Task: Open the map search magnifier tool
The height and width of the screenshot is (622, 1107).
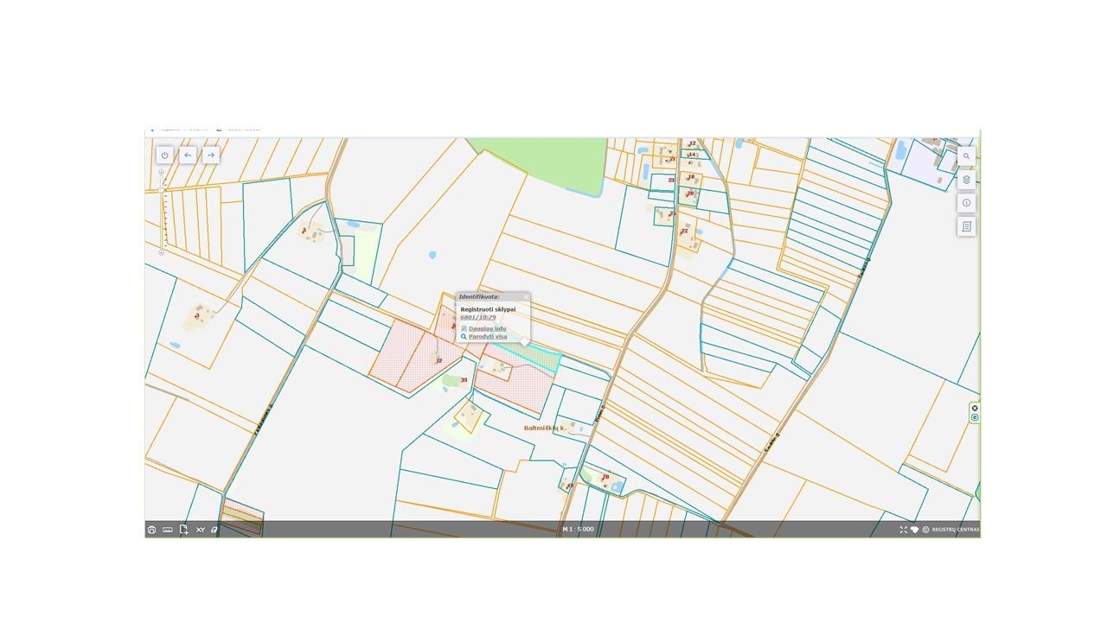Action: click(x=966, y=156)
